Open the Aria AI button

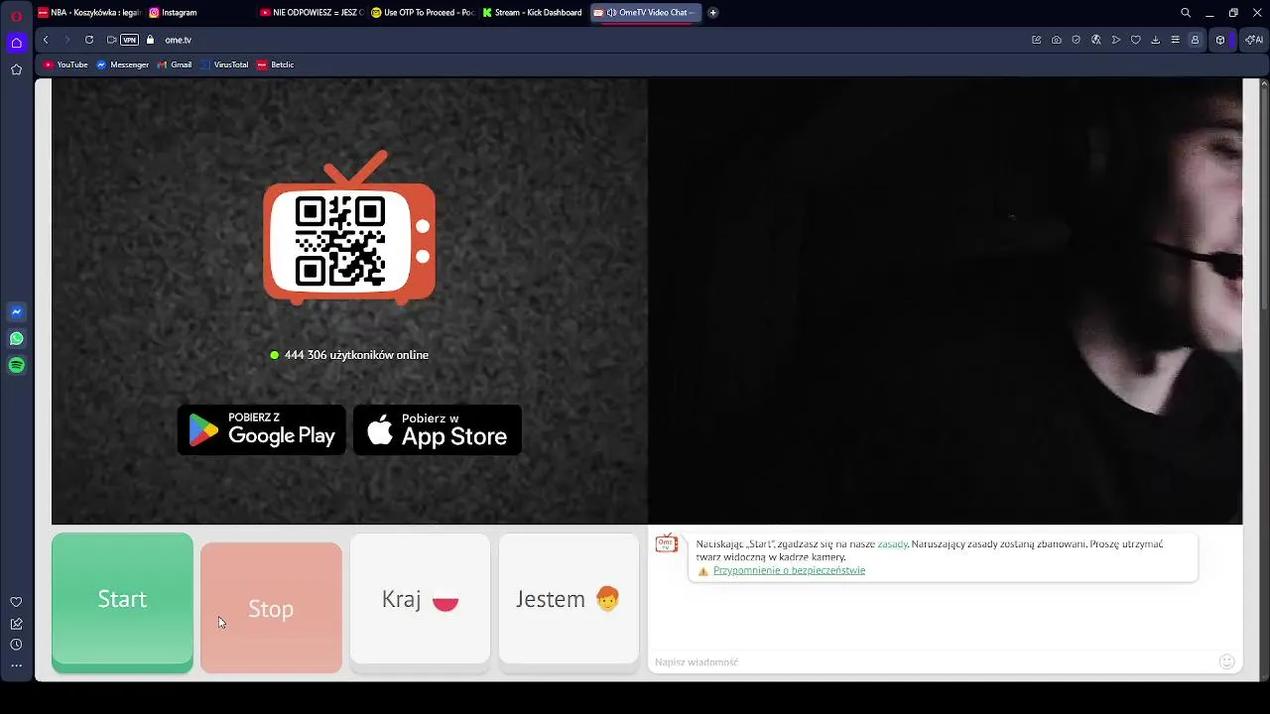pyautogui.click(x=1254, y=40)
